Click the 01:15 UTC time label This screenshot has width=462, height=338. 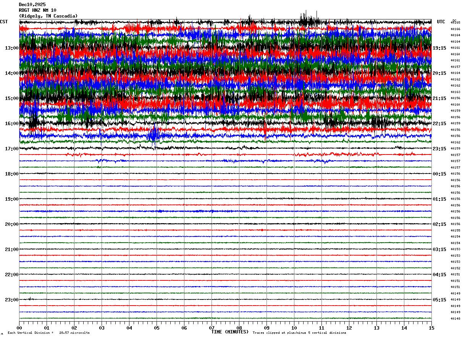click(x=439, y=199)
